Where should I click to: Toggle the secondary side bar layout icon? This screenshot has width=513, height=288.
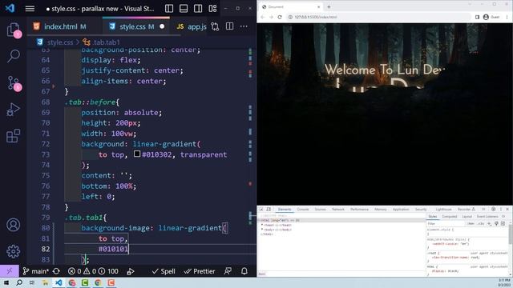click(198, 9)
